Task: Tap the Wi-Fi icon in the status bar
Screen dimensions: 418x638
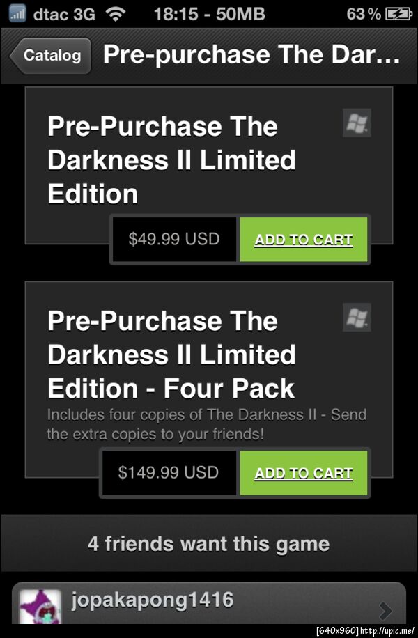Action: coord(116,13)
